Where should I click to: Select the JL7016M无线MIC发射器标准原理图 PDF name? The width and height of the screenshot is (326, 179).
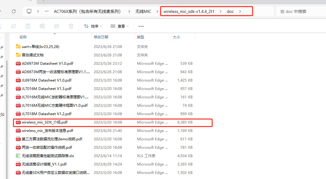(x=55, y=97)
